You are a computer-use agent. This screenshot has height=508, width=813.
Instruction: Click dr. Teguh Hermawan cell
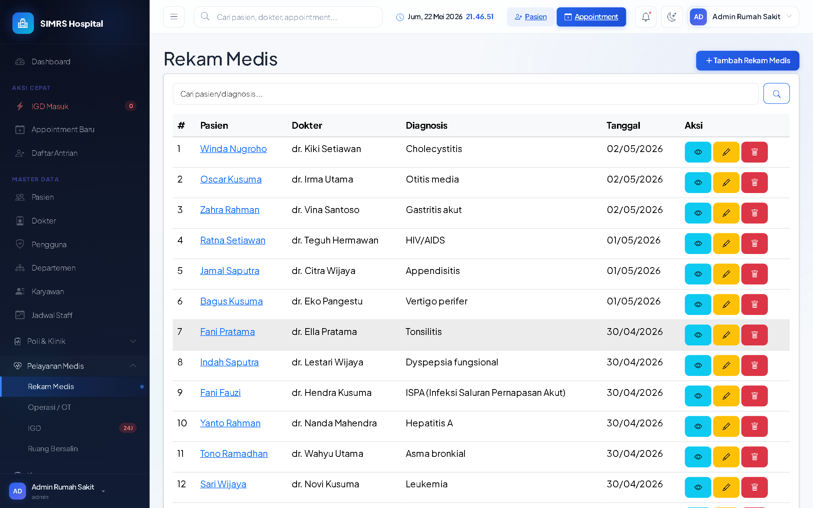click(335, 240)
